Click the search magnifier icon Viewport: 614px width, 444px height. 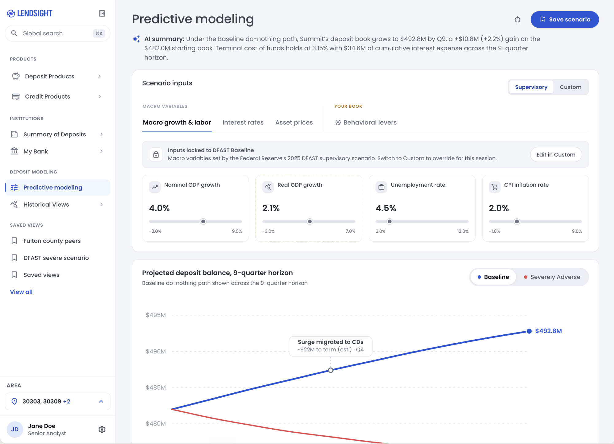tap(14, 33)
